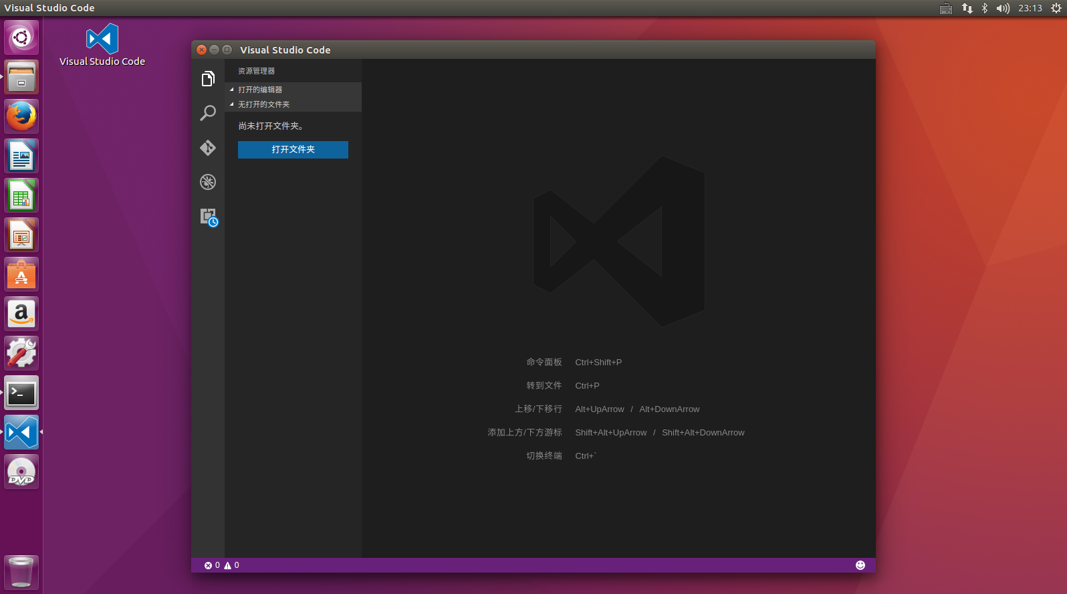
Task: Click 打开文件夹 button
Action: point(293,150)
